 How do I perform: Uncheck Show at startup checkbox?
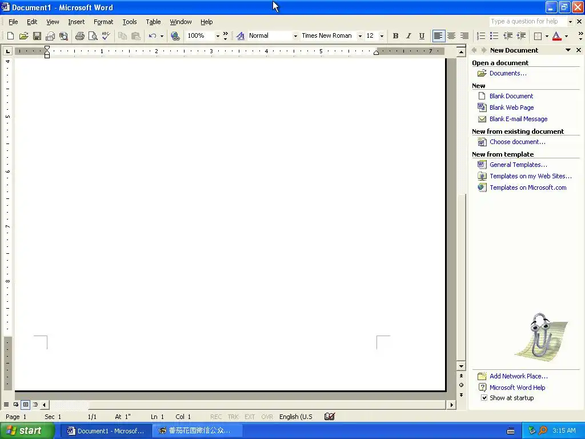point(484,398)
